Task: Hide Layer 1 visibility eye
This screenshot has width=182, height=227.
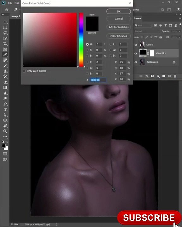Action: coord(136,45)
